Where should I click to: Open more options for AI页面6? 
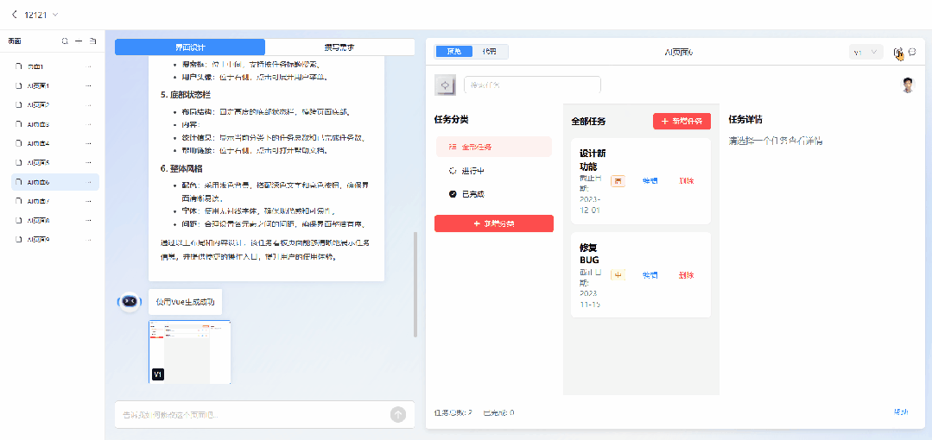point(89,182)
